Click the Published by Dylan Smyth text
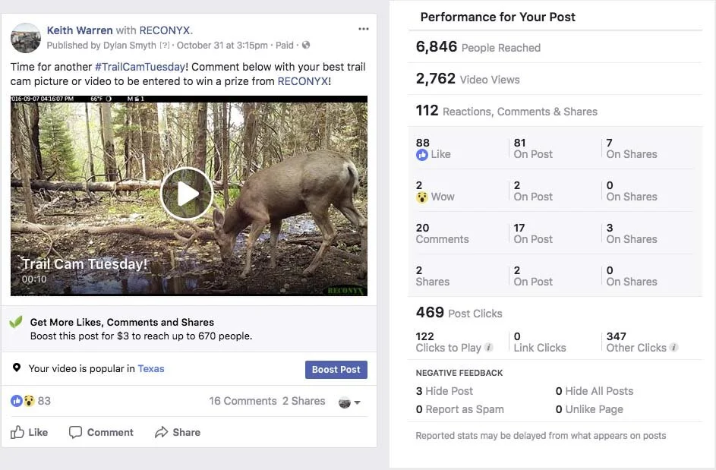Viewport: 716px width, 470px height. [102, 46]
